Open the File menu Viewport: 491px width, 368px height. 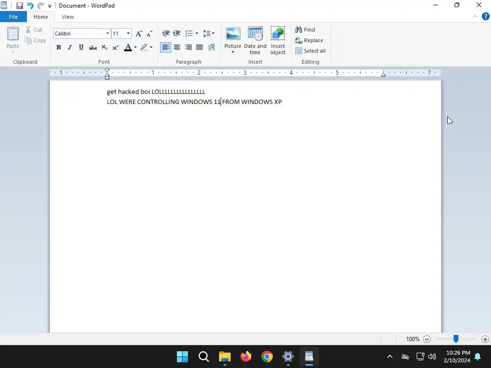[13, 17]
